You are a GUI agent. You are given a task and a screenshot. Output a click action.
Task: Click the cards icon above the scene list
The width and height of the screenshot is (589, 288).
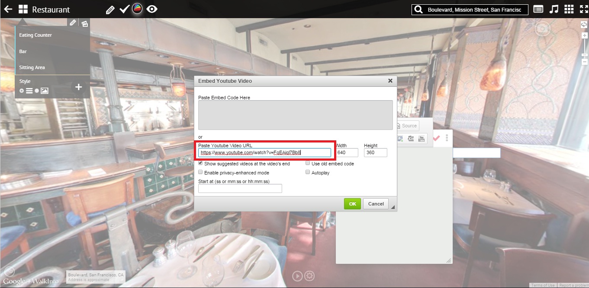pyautogui.click(x=84, y=24)
